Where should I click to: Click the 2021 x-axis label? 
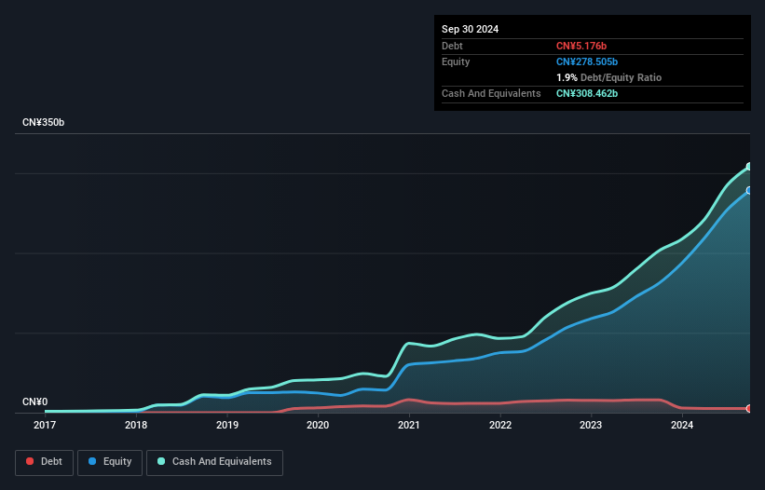pyautogui.click(x=409, y=425)
